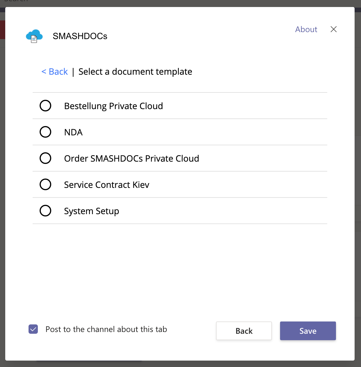The width and height of the screenshot is (361, 367).
Task: Click the 'NDA' template label text
Action: tap(73, 132)
